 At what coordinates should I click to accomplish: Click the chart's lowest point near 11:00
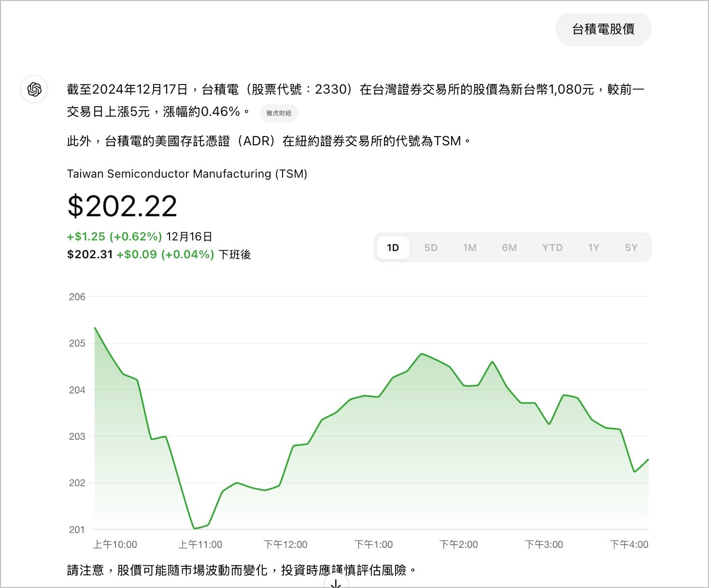pyautogui.click(x=194, y=528)
